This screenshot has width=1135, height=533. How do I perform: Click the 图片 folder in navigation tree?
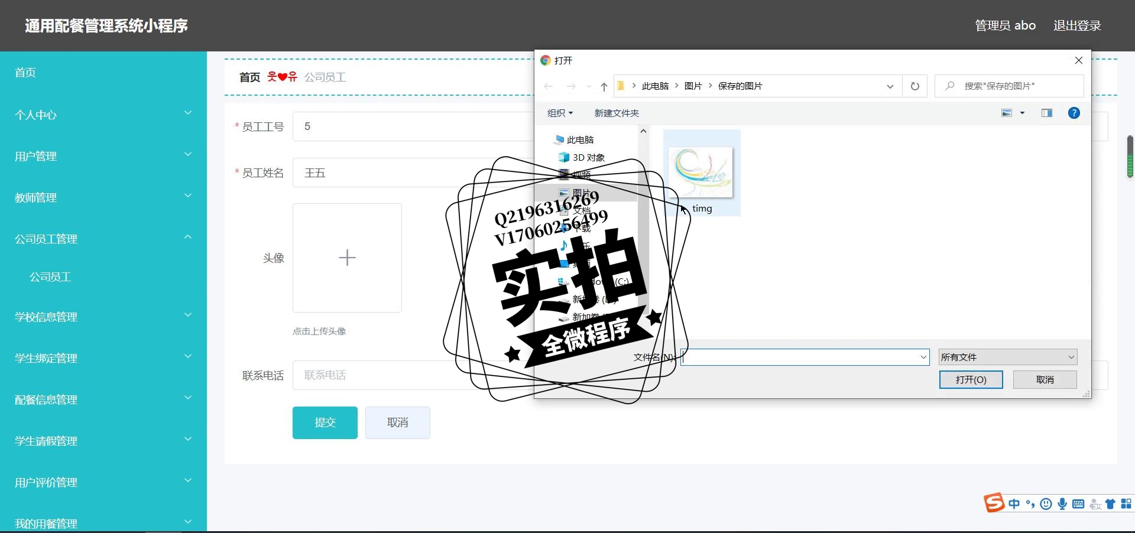[x=581, y=193]
